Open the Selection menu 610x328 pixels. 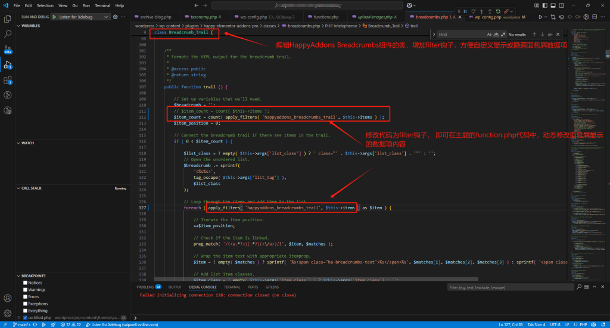point(45,5)
